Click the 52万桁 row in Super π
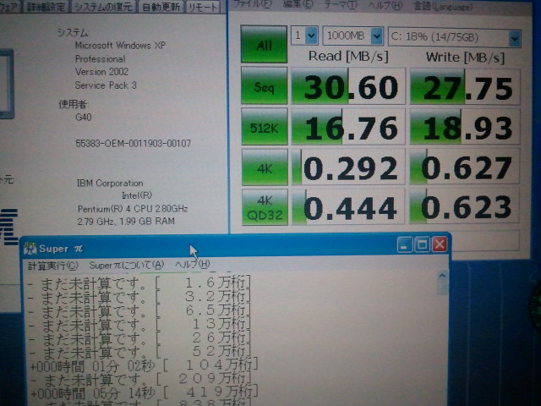 [x=139, y=352]
